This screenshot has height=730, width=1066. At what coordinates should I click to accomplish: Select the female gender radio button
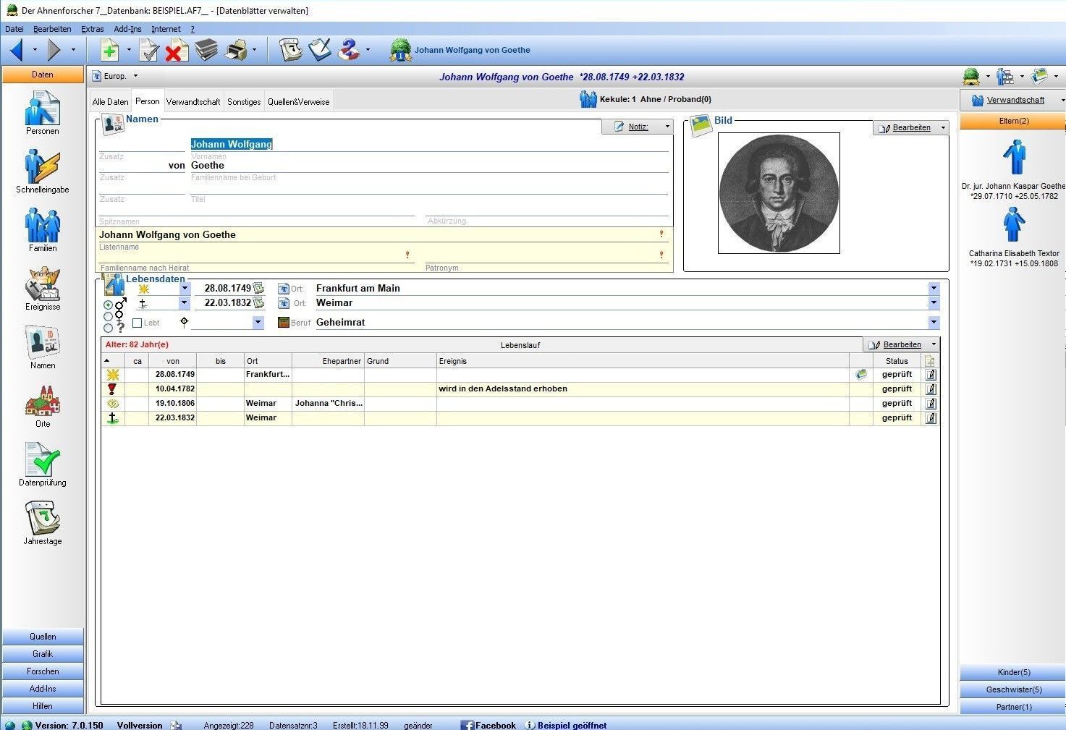click(x=109, y=316)
